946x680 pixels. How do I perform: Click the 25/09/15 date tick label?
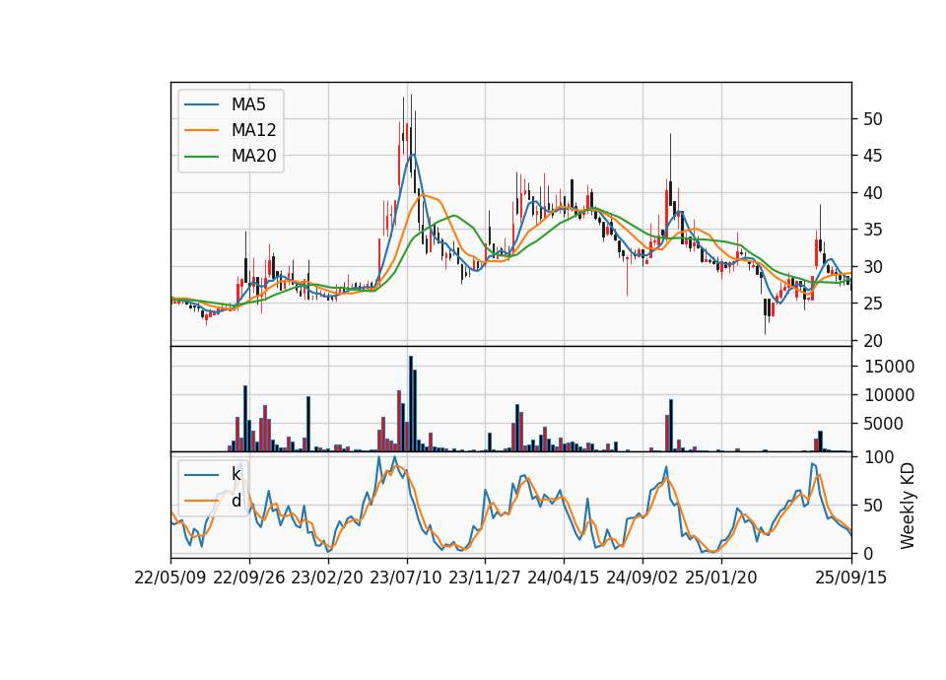[x=851, y=578]
